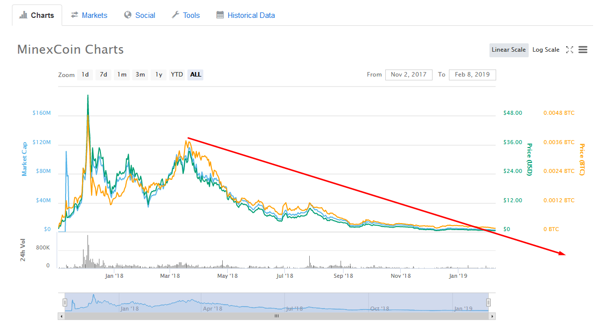Click the Price (USD) axis label
Image resolution: width=611 pixels, height=322 pixels.
point(529,159)
